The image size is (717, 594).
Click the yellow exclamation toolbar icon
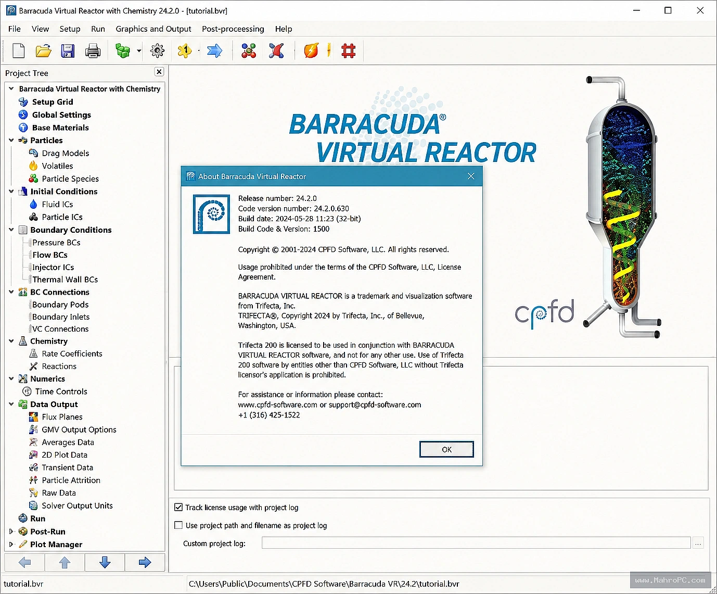pyautogui.click(x=329, y=50)
